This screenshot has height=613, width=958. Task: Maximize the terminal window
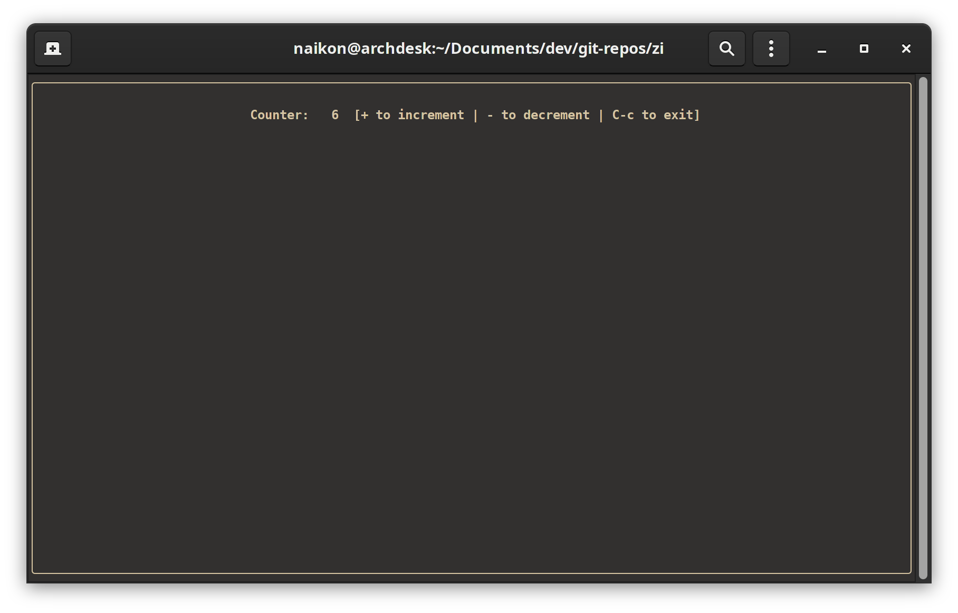[864, 49]
